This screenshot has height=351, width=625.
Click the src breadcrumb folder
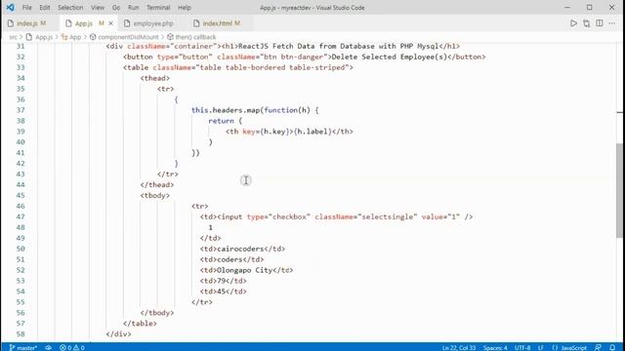(x=13, y=37)
